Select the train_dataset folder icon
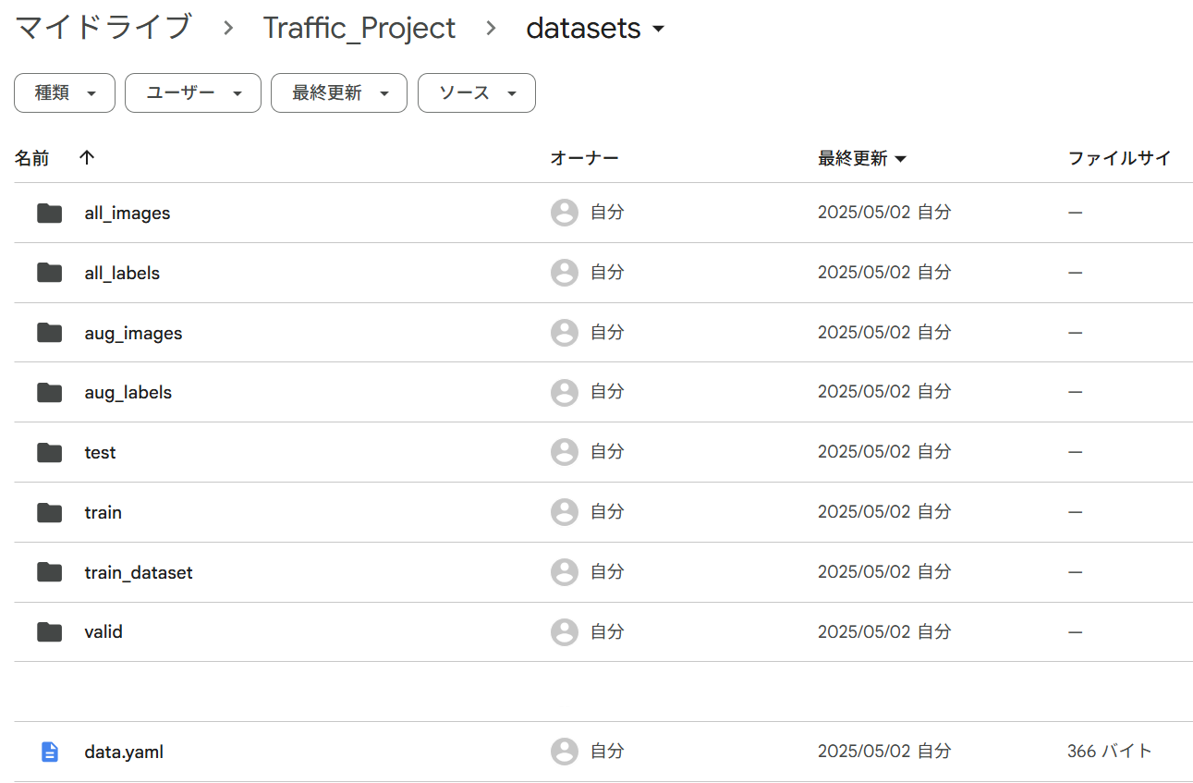Viewport: 1193px width, 783px height. click(49, 572)
